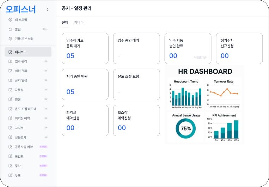
Task: Click the icon next to 공지 일정
Action: coord(10,80)
